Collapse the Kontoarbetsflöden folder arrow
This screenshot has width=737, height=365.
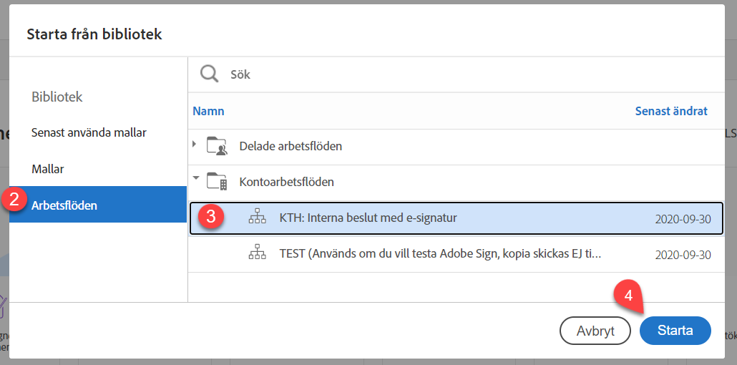coord(195,179)
